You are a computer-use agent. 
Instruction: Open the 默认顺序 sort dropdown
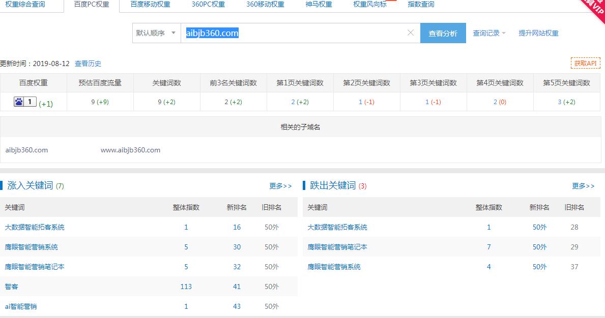pos(156,33)
